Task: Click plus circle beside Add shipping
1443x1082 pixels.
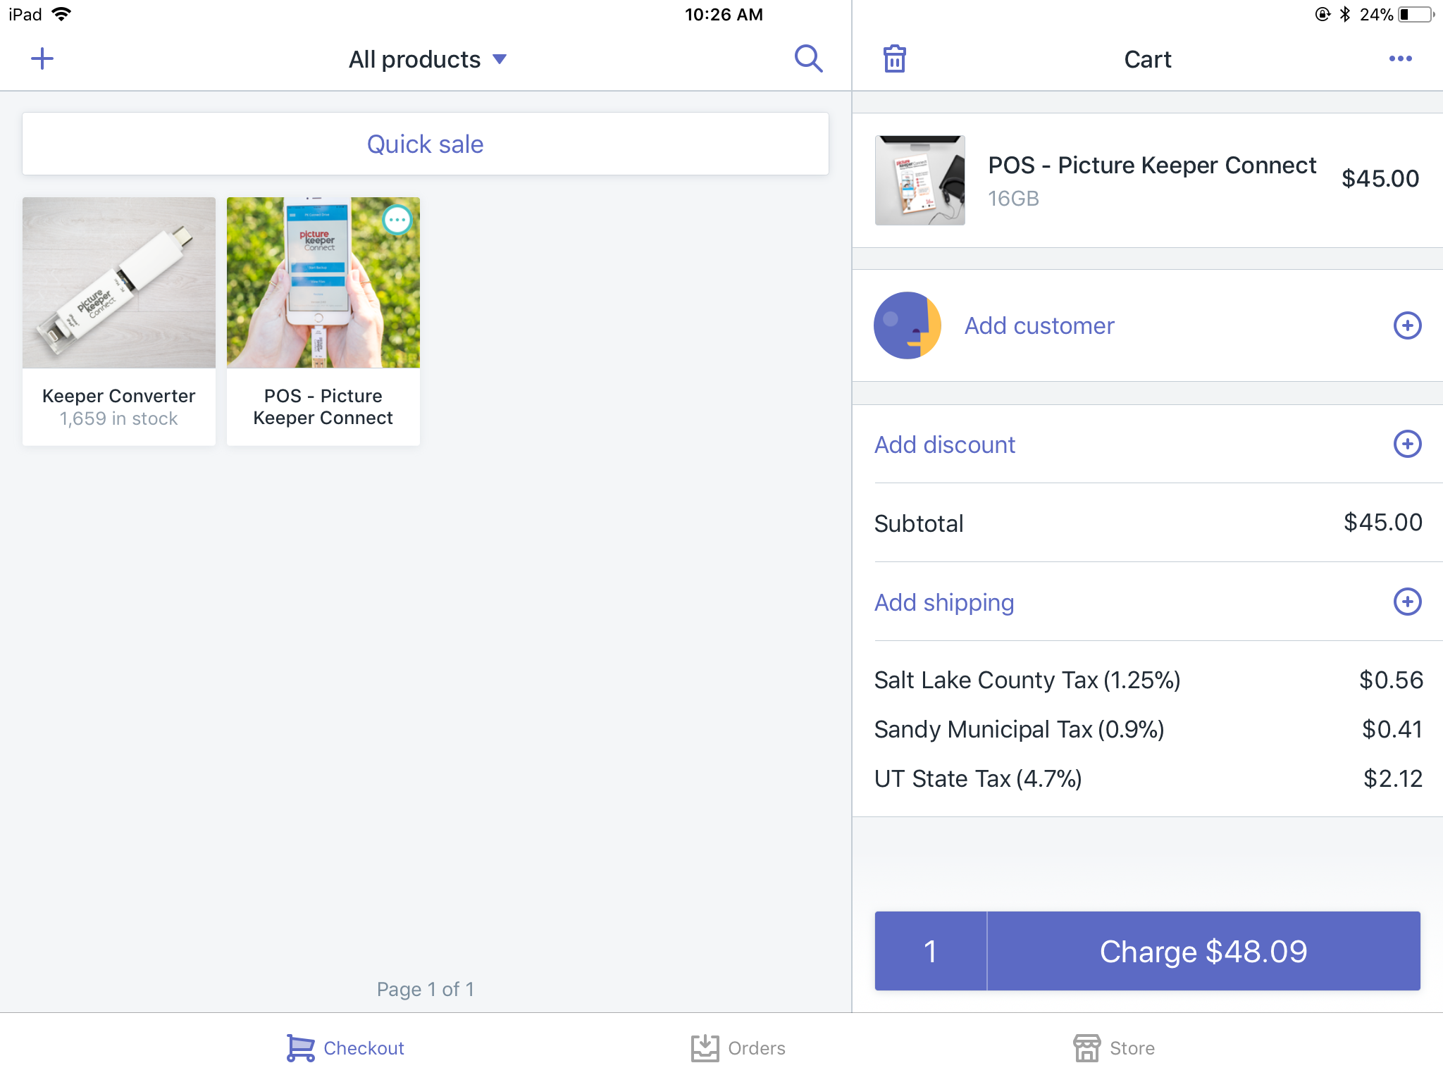Action: [1407, 602]
